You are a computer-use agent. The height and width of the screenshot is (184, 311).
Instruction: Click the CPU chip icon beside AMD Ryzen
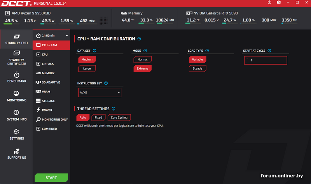point(7,13)
